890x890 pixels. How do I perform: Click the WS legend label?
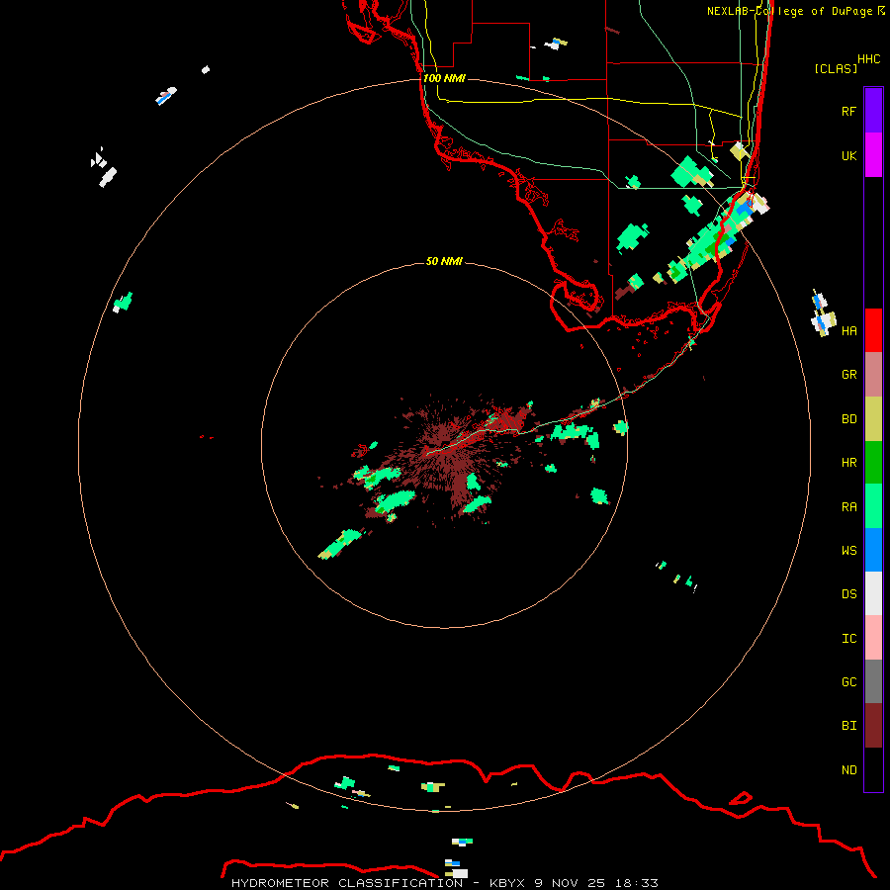(848, 551)
